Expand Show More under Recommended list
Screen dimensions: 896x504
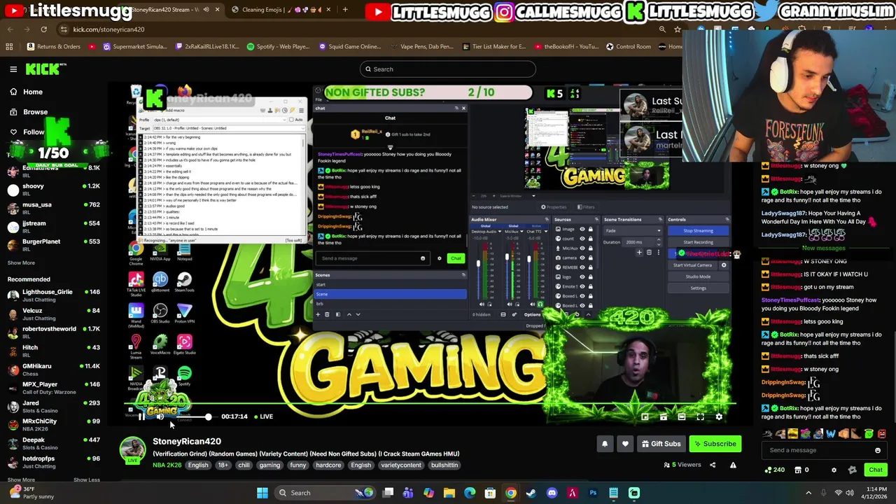(21, 479)
